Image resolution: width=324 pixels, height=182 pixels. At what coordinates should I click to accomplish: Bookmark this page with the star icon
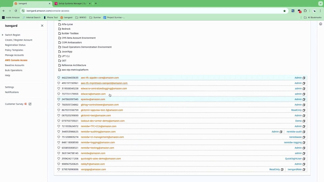coord(284,11)
